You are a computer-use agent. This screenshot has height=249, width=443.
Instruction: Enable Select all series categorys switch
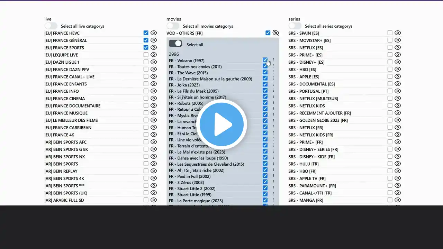[x=295, y=26]
